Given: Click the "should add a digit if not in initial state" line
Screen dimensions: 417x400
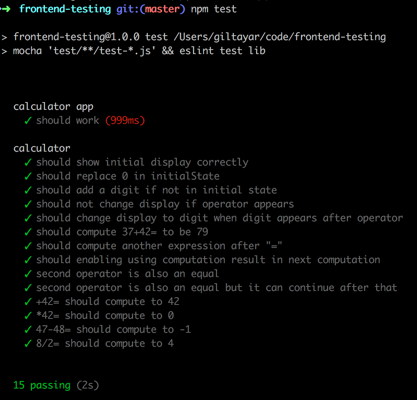Looking at the screenshot, I should [156, 190].
